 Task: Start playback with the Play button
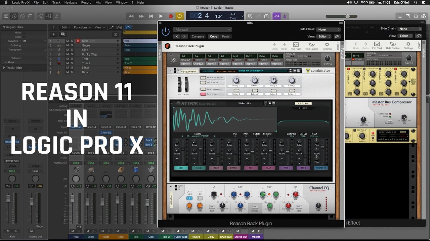pos(161,16)
